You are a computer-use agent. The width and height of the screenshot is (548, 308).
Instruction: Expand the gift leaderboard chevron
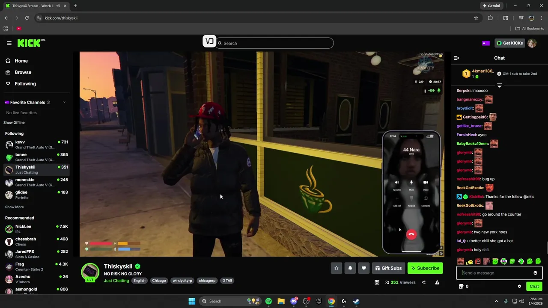click(x=499, y=86)
